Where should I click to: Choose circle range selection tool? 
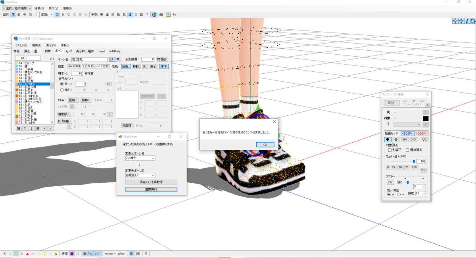tap(69, 14)
